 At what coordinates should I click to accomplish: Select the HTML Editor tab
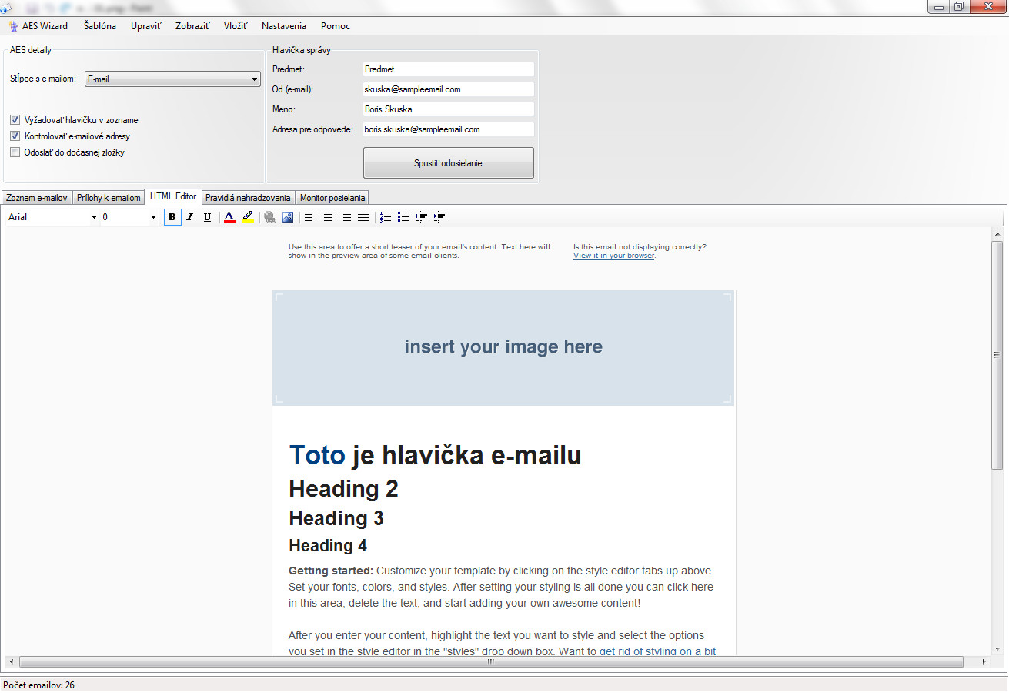[173, 196]
